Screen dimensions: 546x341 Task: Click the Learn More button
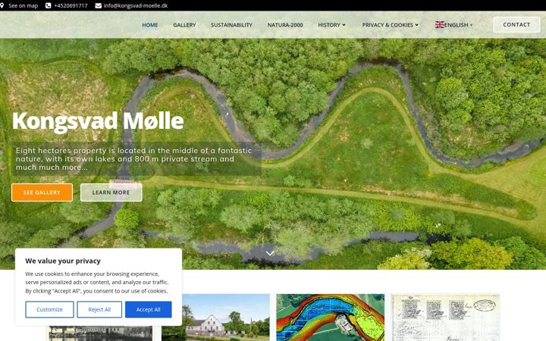click(x=111, y=192)
